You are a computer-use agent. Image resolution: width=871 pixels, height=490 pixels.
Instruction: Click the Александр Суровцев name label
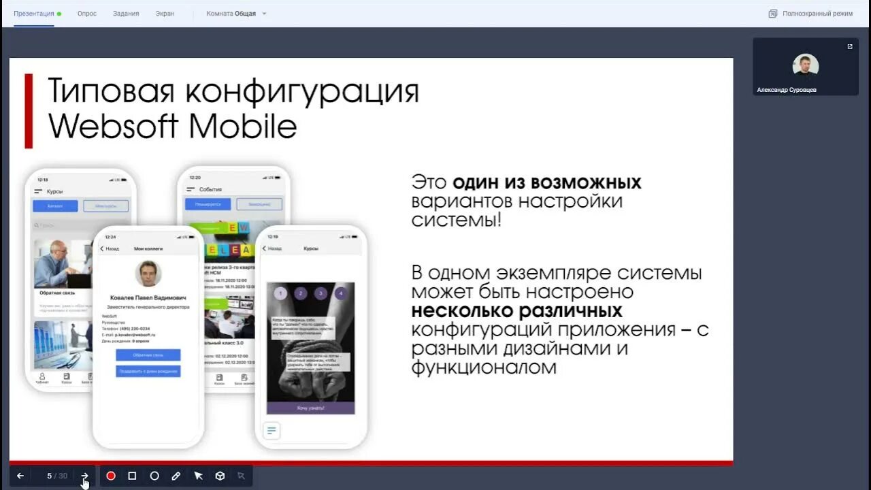(787, 90)
